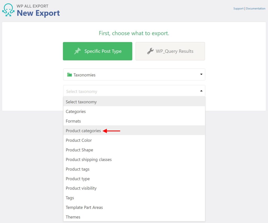Open the Taxonomies post type dropdown

click(134, 74)
